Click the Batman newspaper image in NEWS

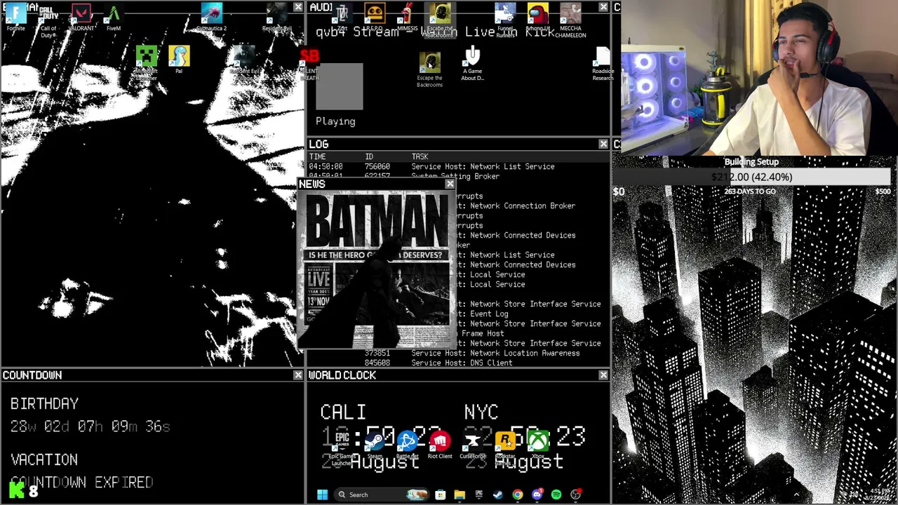[x=377, y=270]
